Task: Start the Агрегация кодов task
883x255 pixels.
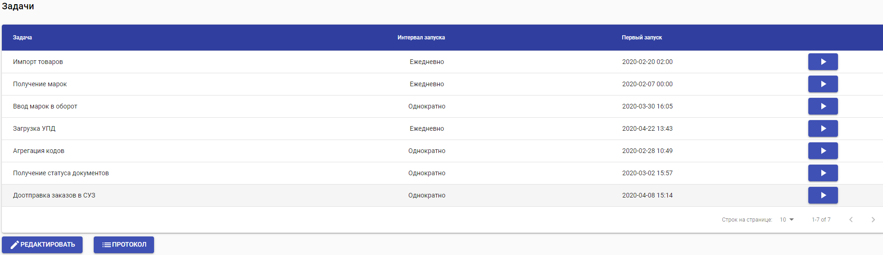Action: [x=823, y=151]
